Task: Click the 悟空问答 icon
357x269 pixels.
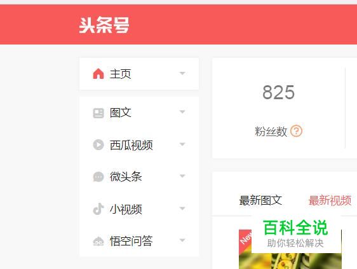Action: pyautogui.click(x=98, y=241)
